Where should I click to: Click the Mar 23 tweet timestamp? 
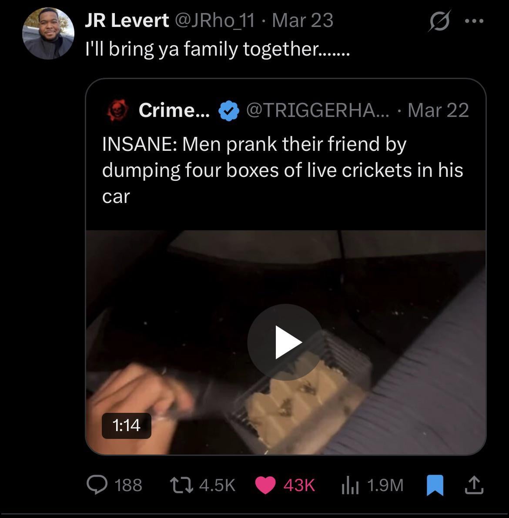pyautogui.click(x=302, y=20)
